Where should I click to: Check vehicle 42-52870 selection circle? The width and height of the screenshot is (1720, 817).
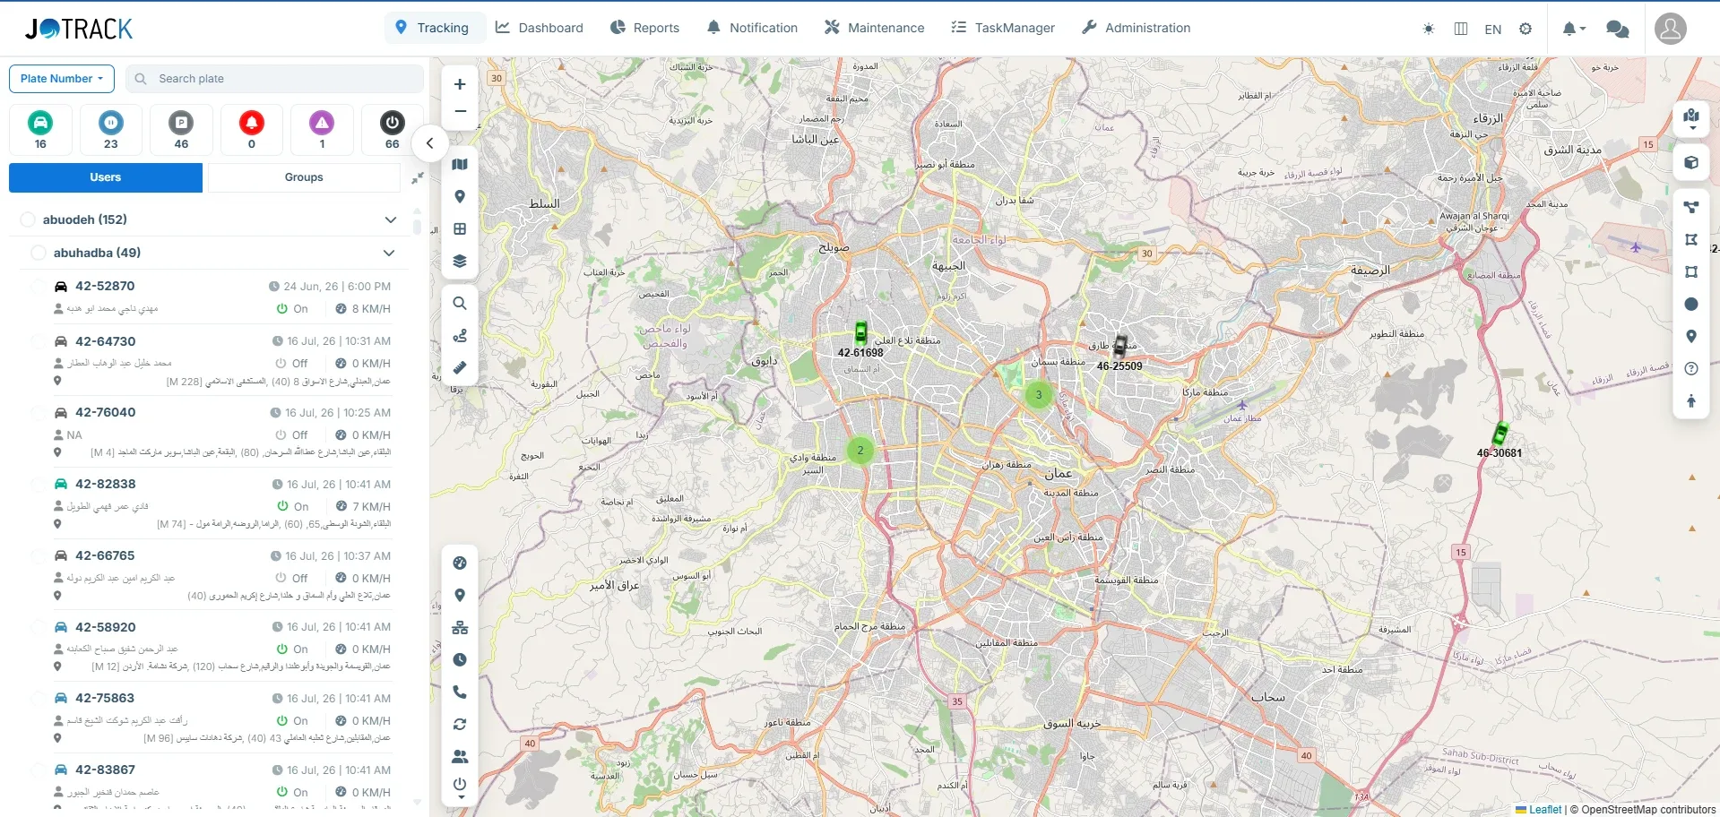tap(38, 287)
